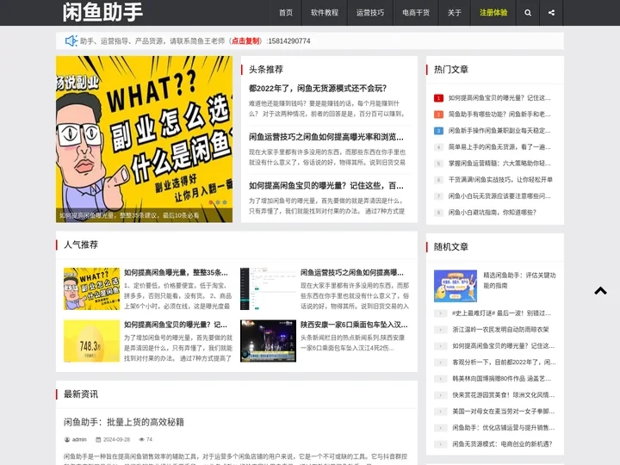The image size is (620, 465).
Task: Open hot article 简单易上手的闲鱼无货源
Action: coord(499,147)
